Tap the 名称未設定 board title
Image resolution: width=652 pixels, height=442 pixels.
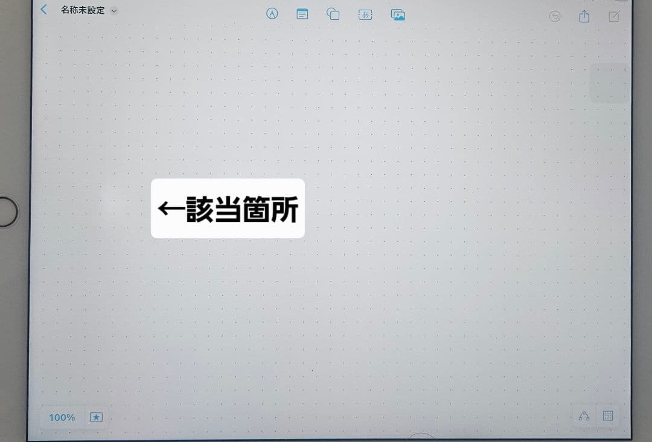(82, 10)
